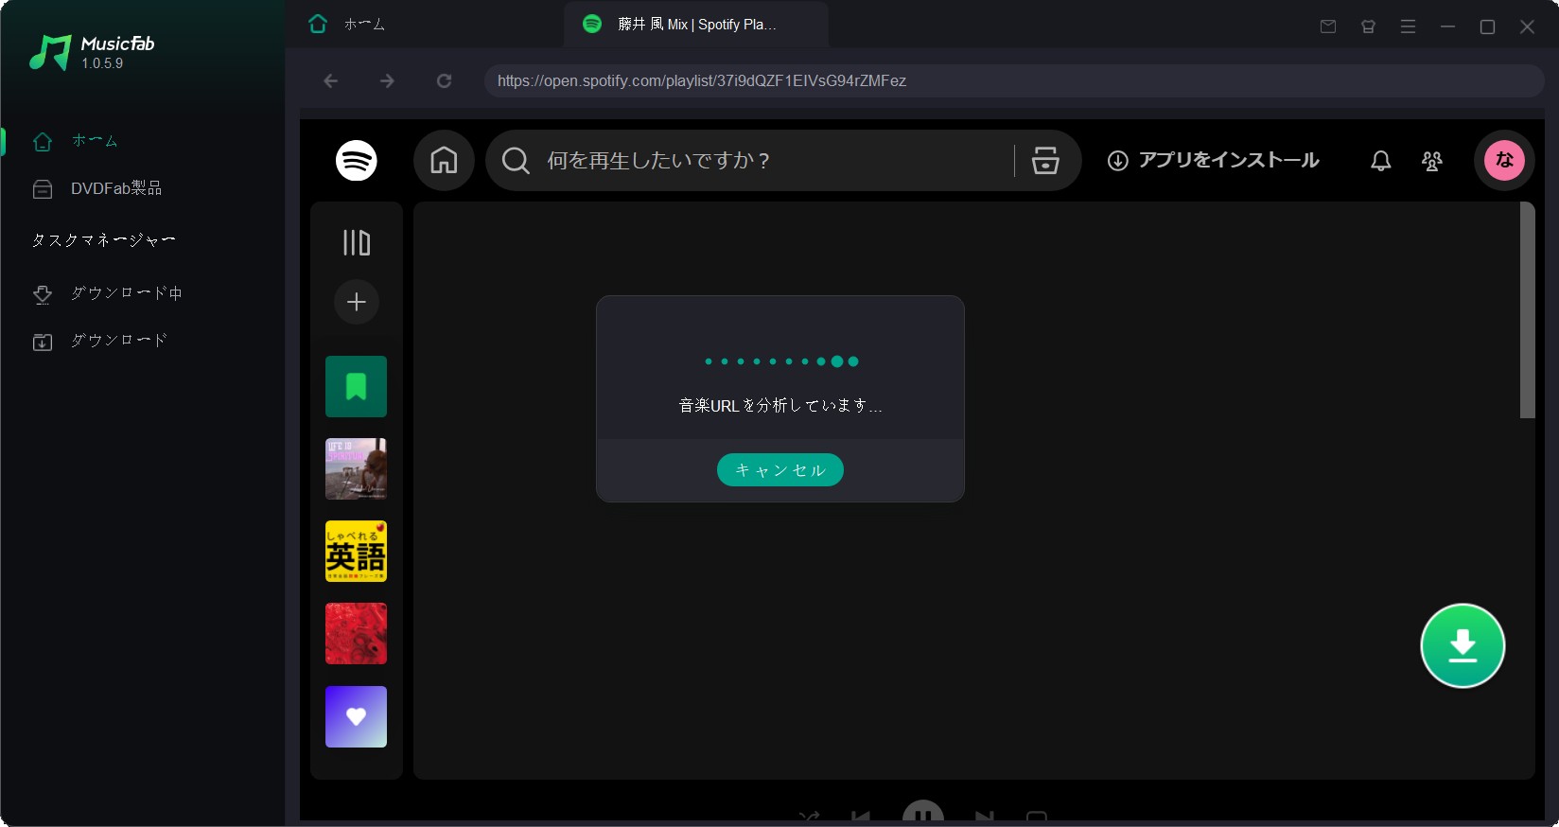Click キャンセル to stop URL analysis
This screenshot has height=827, width=1559.
780,469
